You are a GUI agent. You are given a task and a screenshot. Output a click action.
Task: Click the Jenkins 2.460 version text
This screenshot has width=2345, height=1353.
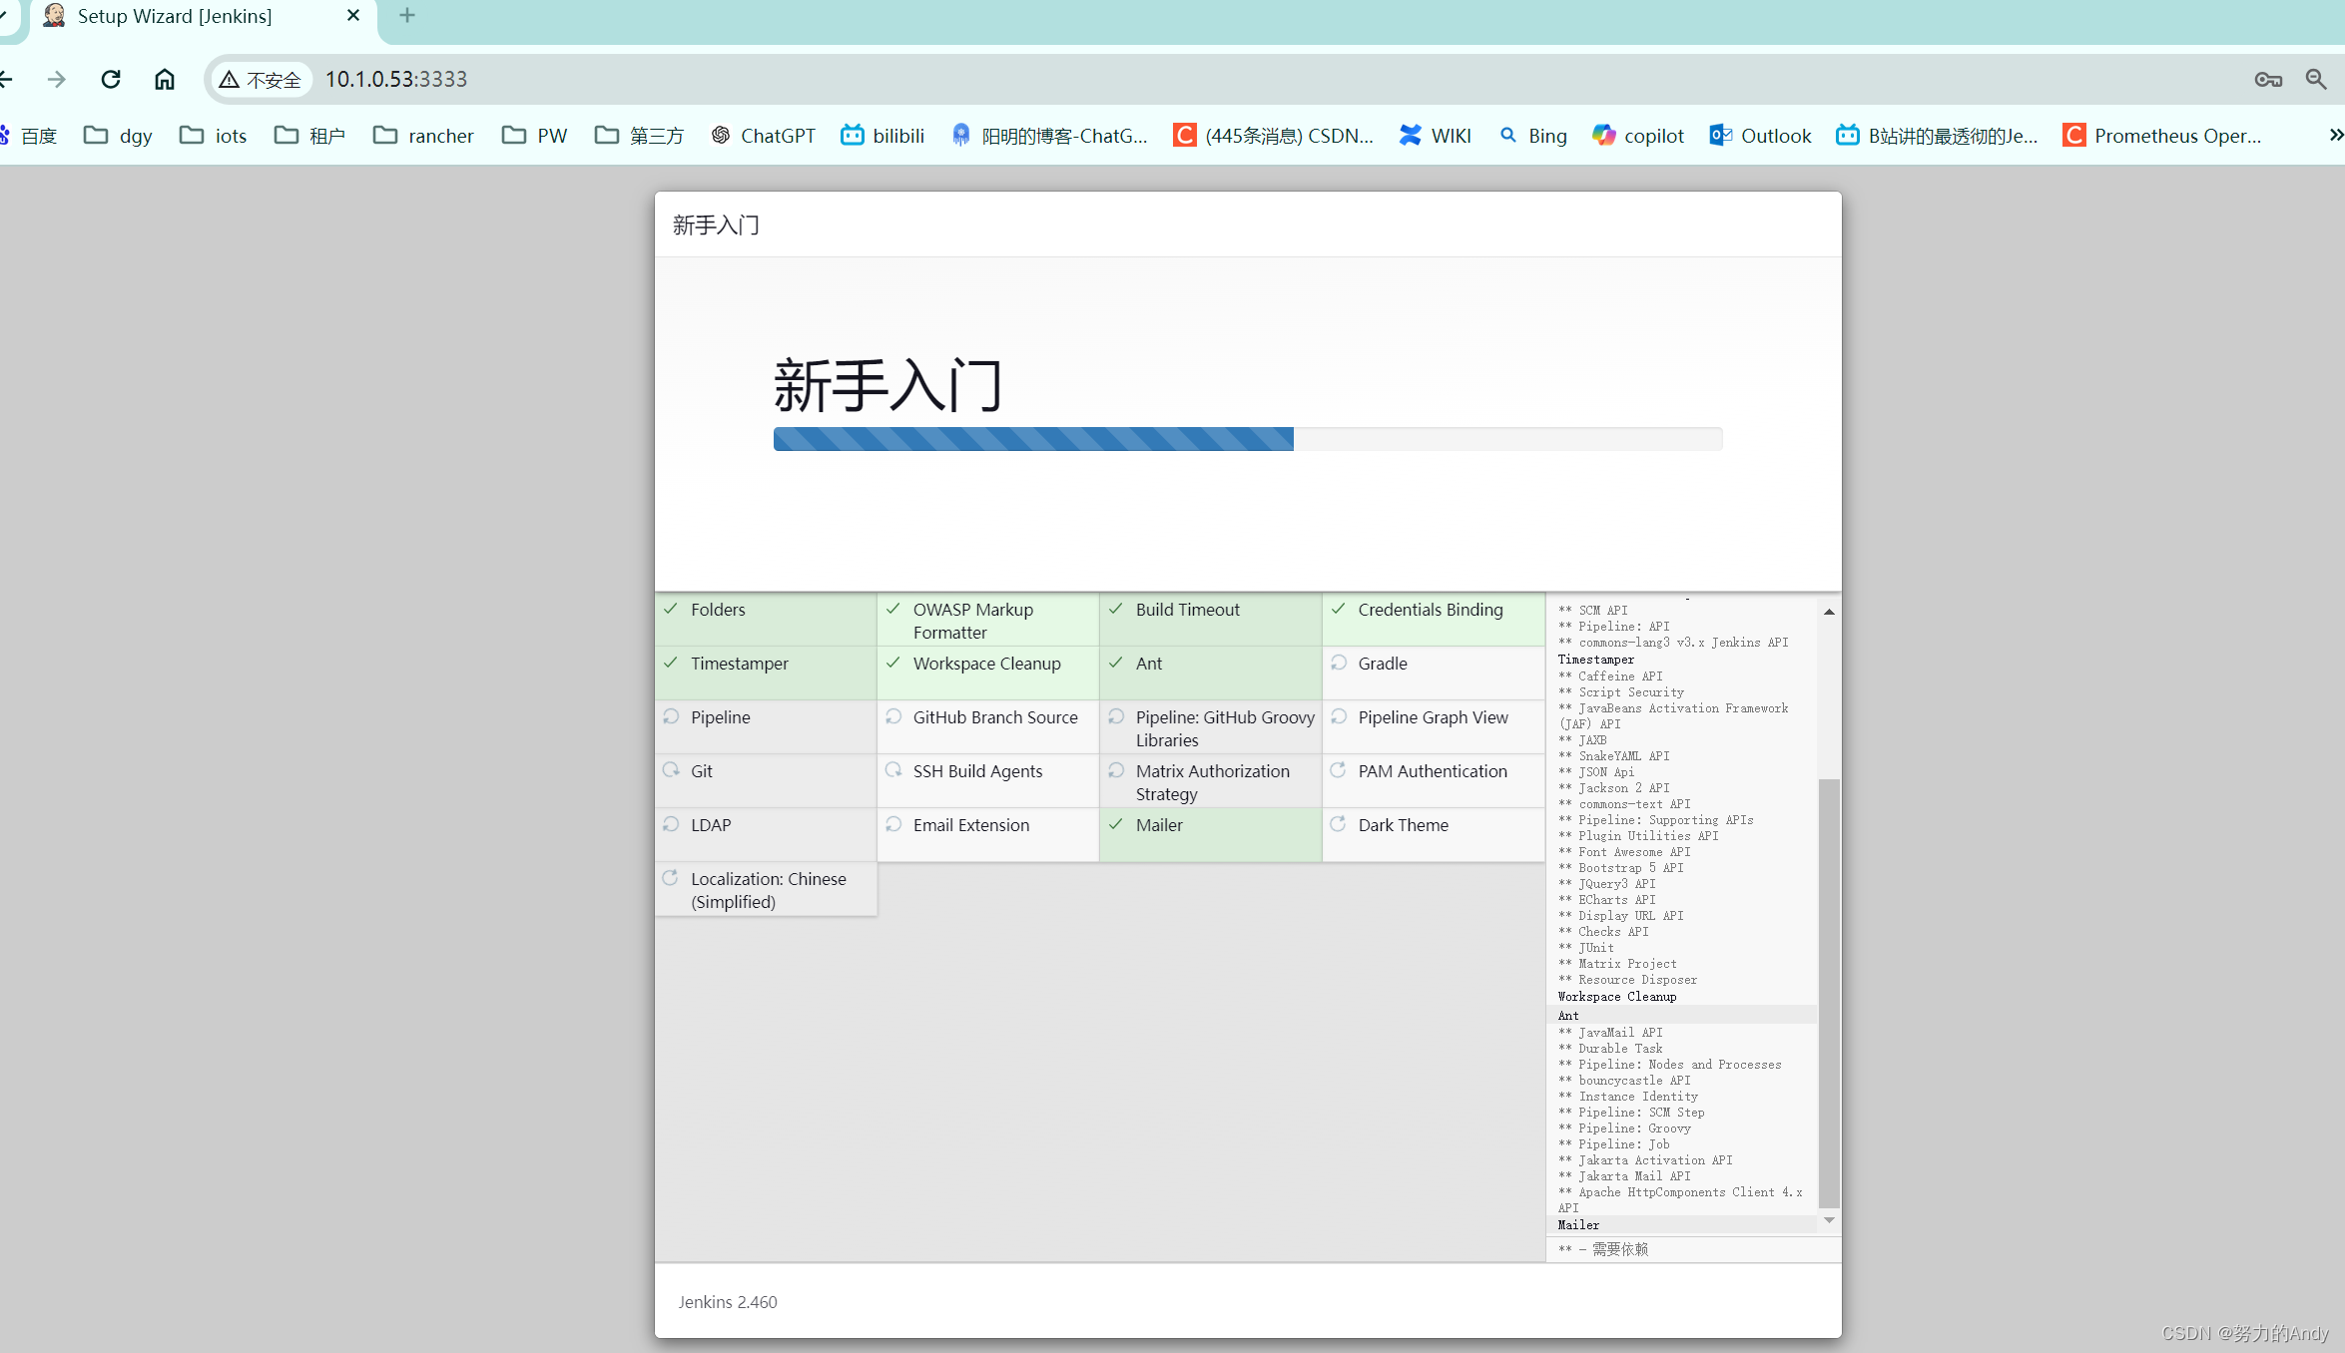point(728,1302)
